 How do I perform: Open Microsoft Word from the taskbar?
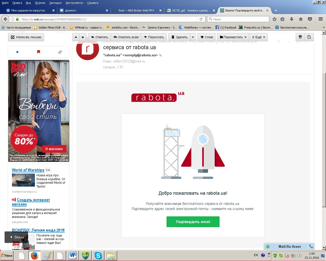click(x=73, y=255)
